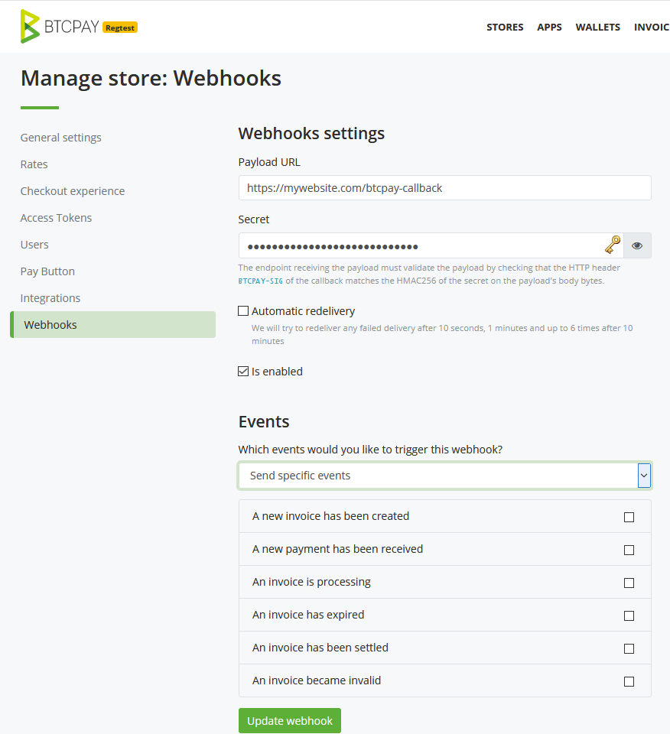670x734 pixels.
Task: Tick the 'An invoice is processing' checkbox
Action: (x=629, y=583)
